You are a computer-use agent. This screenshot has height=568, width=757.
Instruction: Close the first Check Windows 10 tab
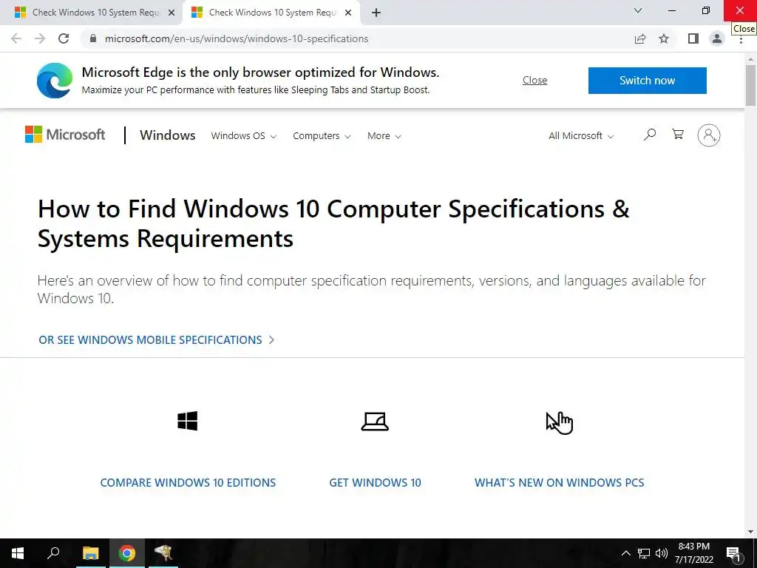(172, 13)
